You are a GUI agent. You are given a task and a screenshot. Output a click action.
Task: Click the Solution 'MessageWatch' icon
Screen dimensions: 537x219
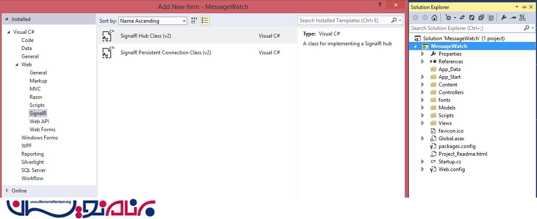[418, 38]
